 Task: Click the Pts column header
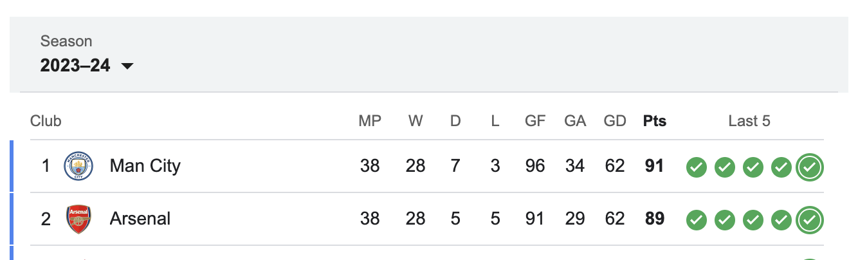coord(655,121)
